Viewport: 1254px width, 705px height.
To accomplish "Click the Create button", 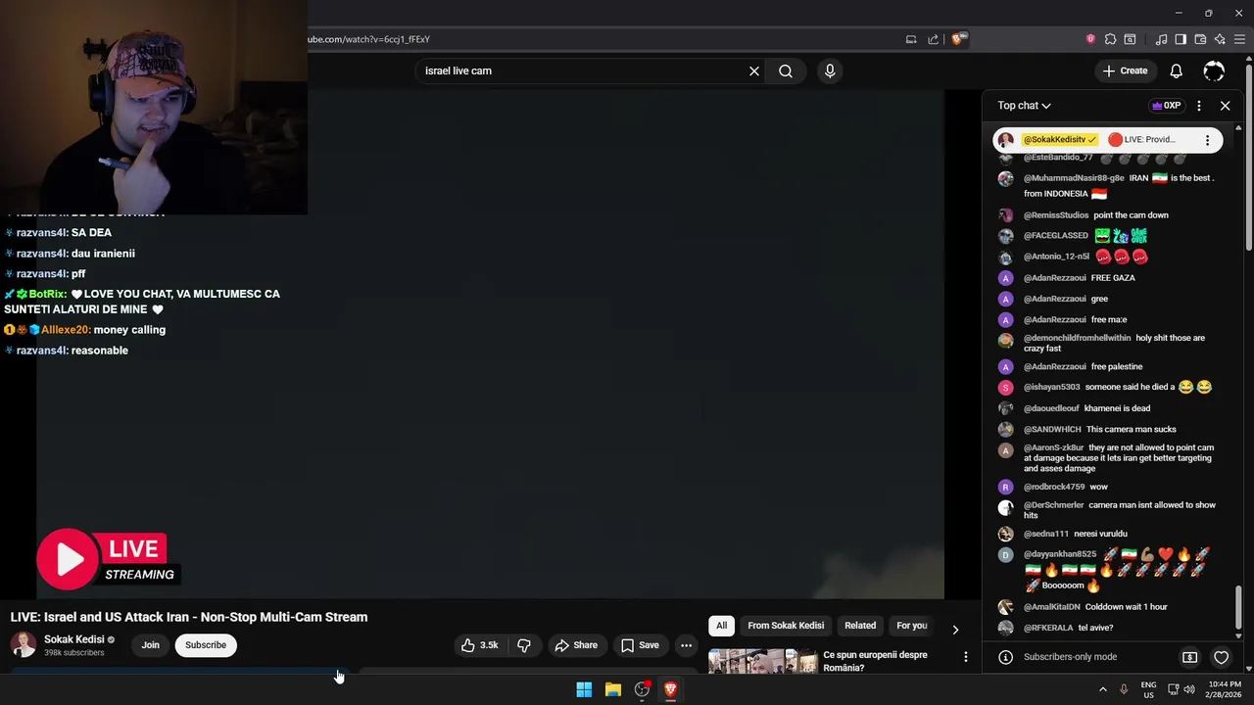I will 1125,70.
